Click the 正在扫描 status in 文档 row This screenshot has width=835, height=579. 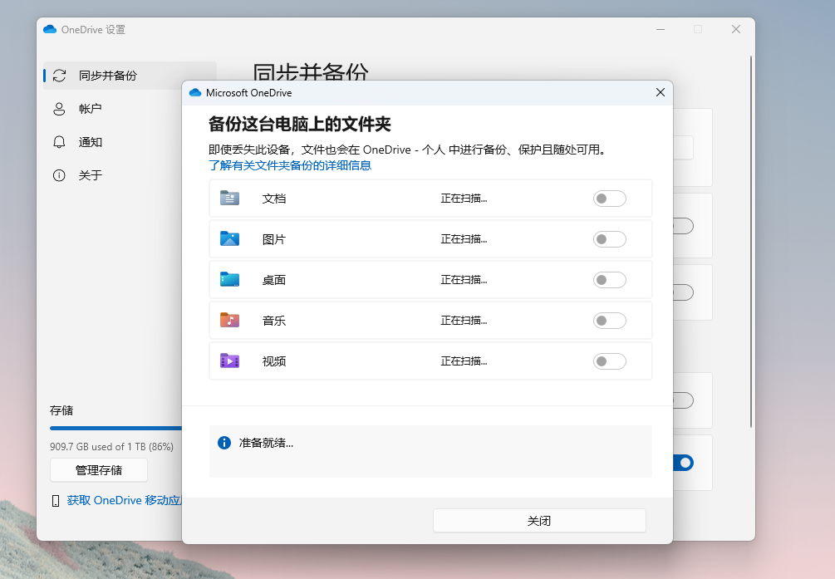pos(464,199)
